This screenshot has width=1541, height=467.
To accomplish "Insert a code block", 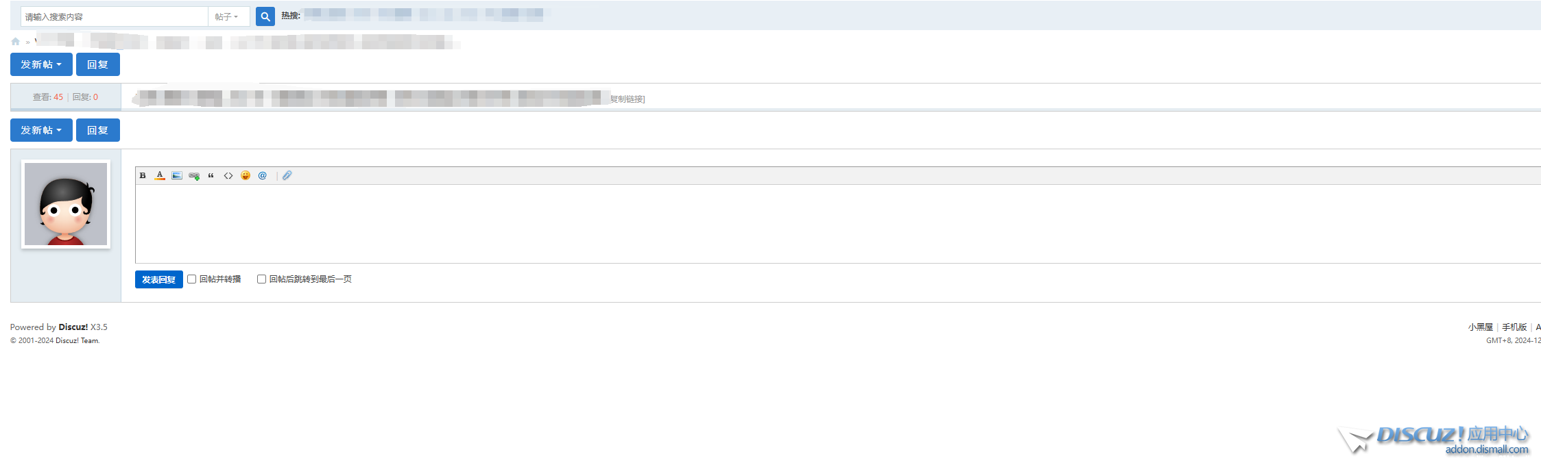I will [228, 176].
